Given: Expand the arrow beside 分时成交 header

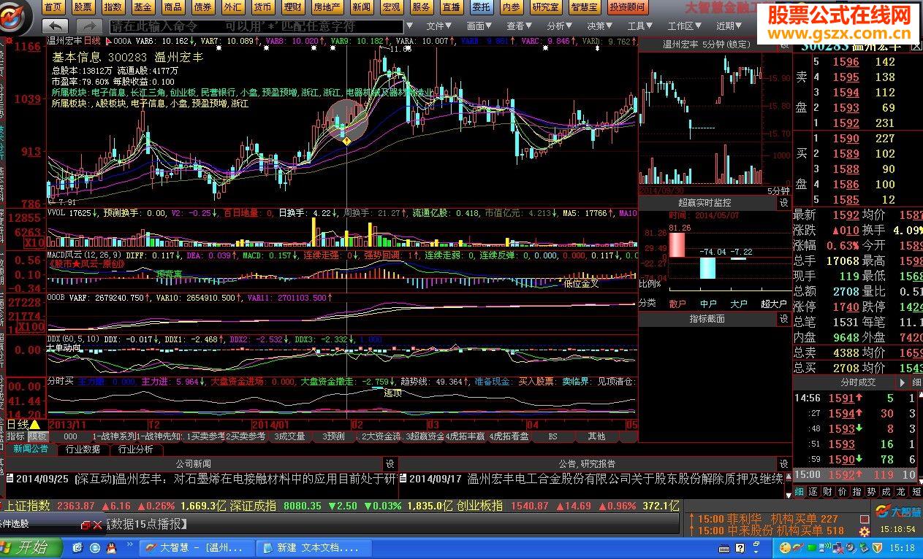Looking at the screenshot, I should click(x=902, y=382).
